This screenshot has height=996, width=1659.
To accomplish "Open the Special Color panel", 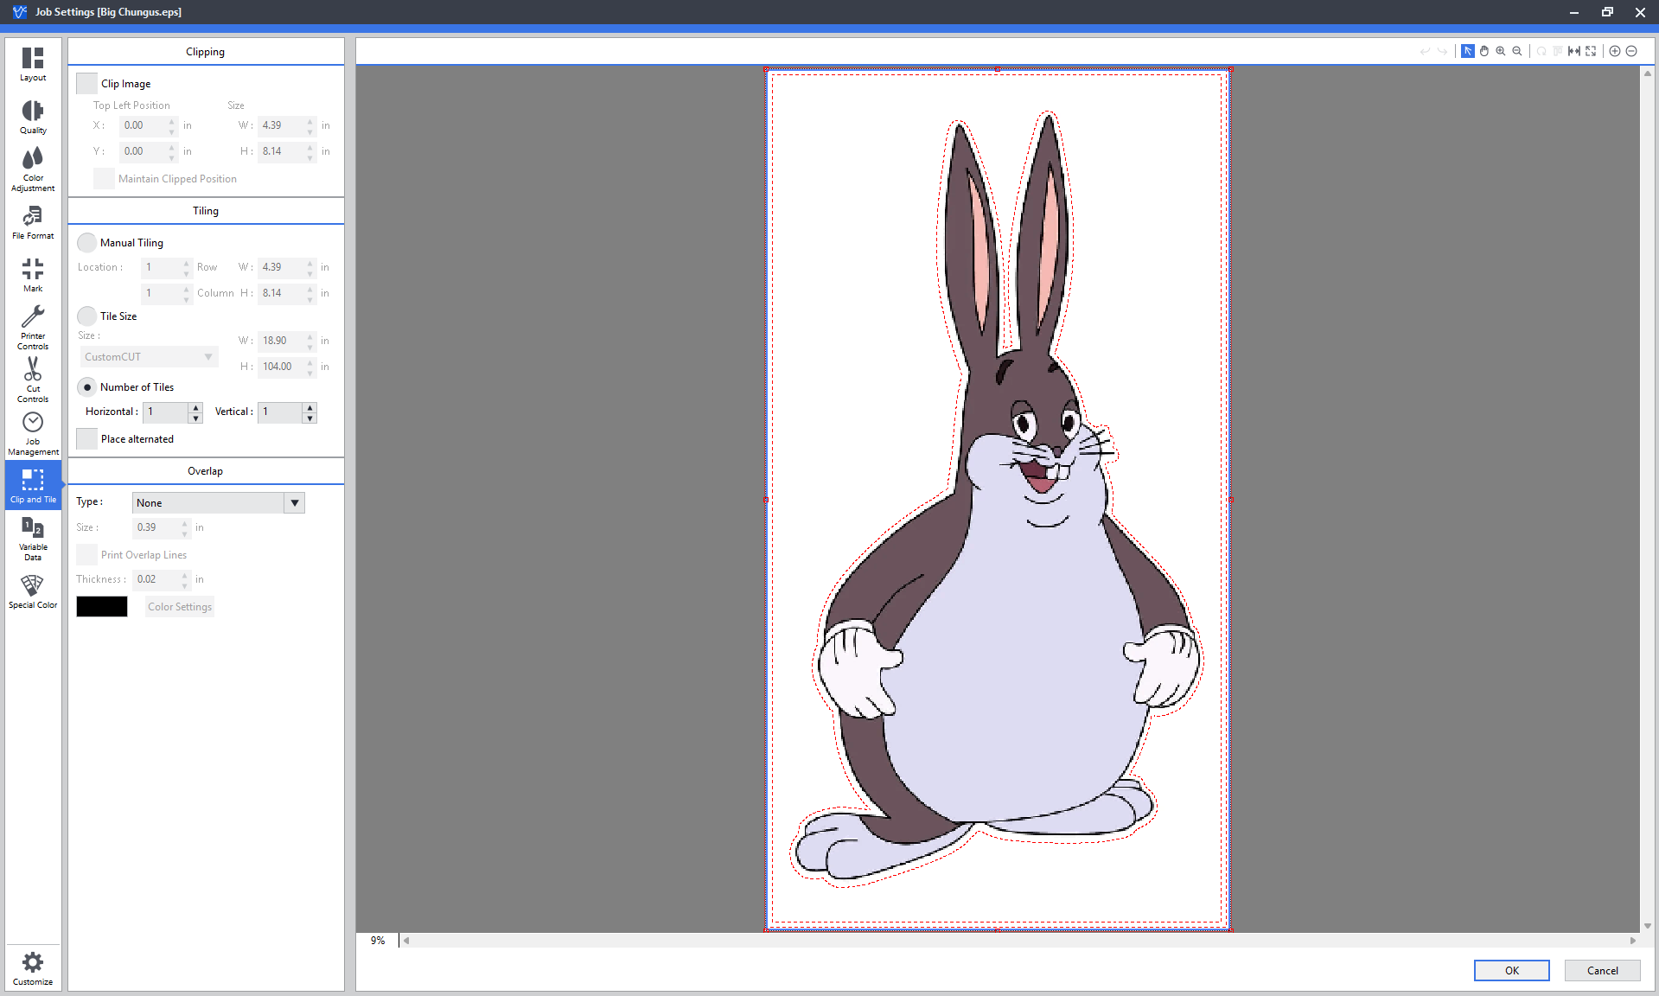I will point(33,591).
